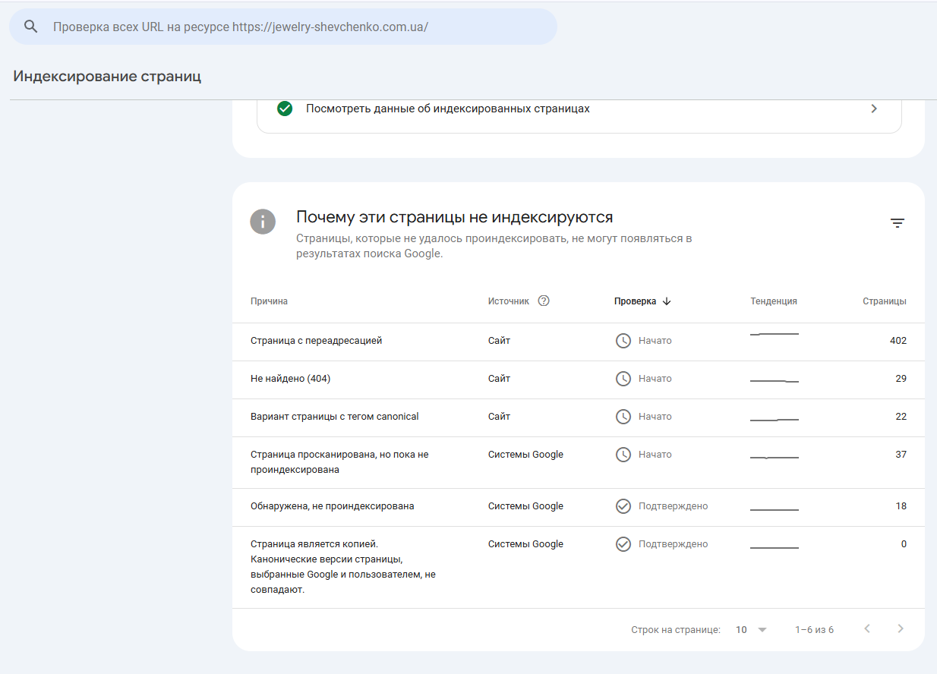Click the help icon next to Источник
This screenshot has width=937, height=674.
tap(544, 301)
